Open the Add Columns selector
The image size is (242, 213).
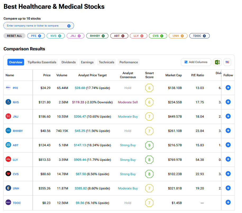[196, 62]
